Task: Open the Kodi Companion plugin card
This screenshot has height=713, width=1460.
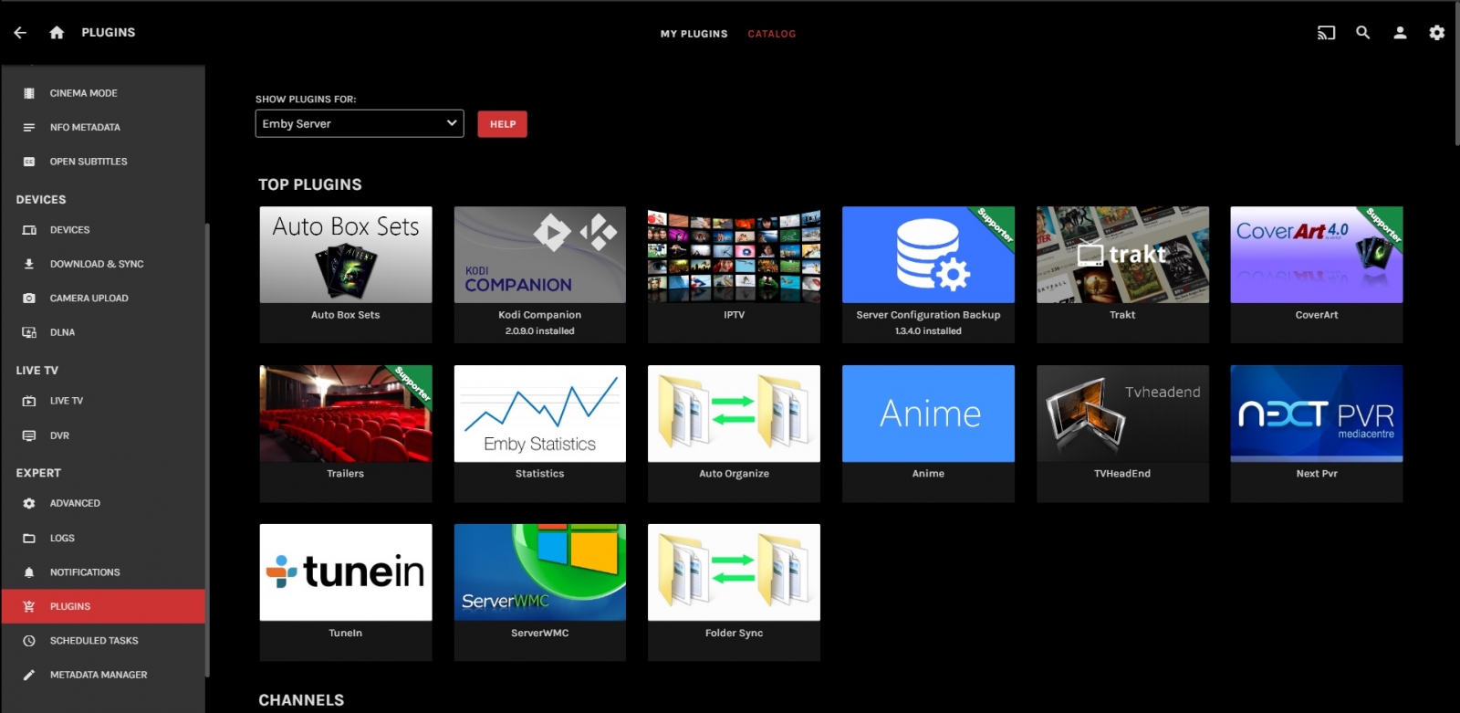Action: pos(540,275)
